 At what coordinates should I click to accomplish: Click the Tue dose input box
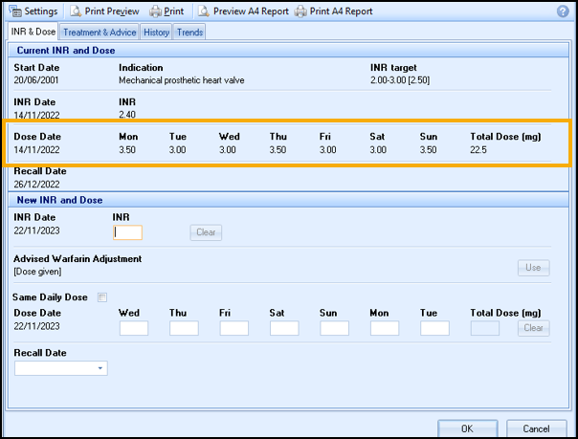[x=434, y=328]
